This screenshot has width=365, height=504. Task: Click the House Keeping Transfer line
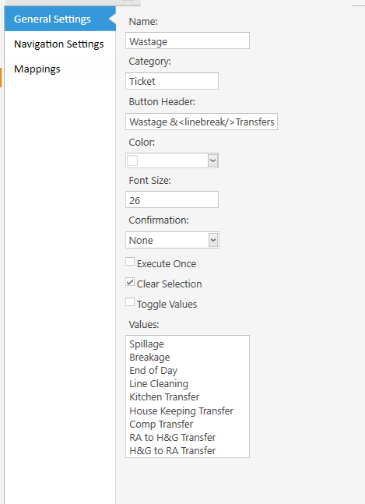coord(181,411)
